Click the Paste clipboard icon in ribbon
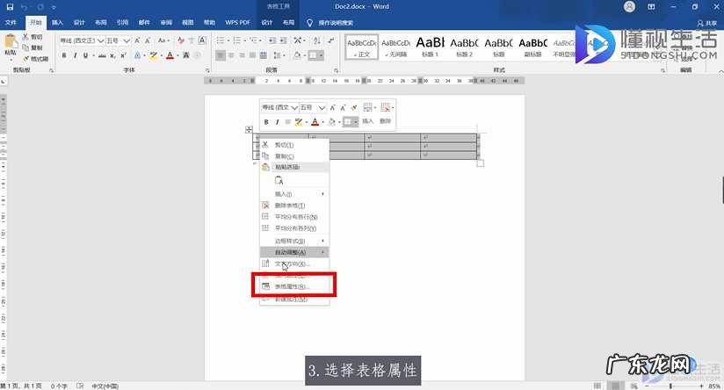The height and width of the screenshot is (390, 724). point(11,41)
